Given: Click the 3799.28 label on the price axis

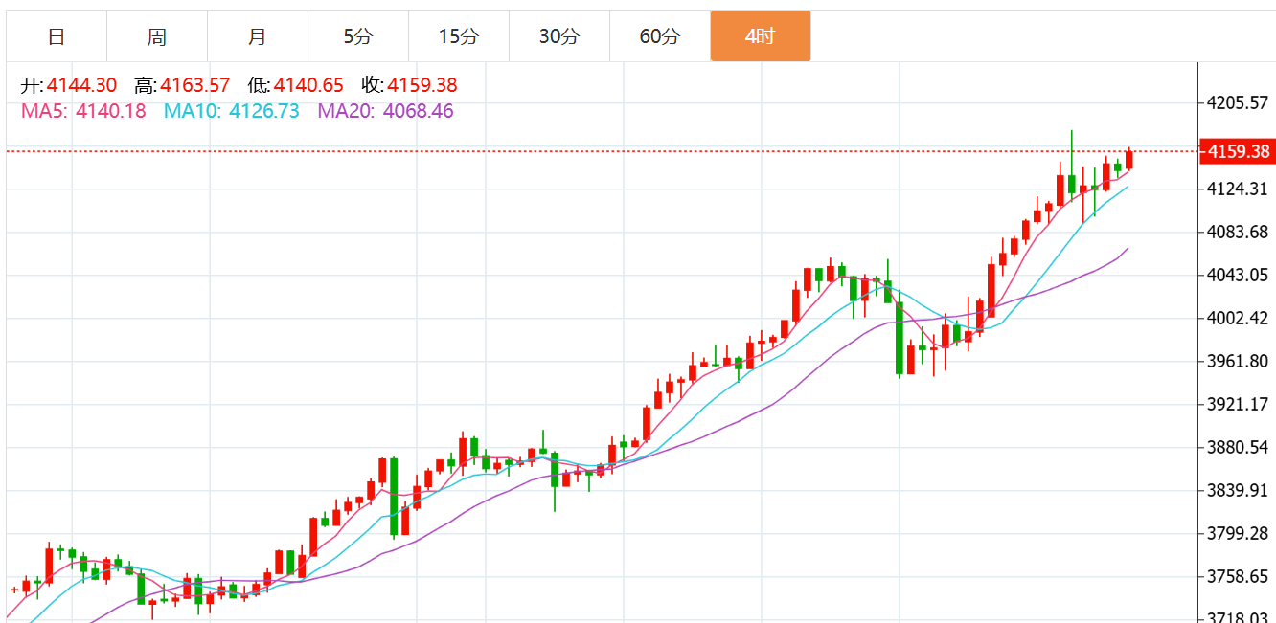Looking at the screenshot, I should tap(1236, 533).
